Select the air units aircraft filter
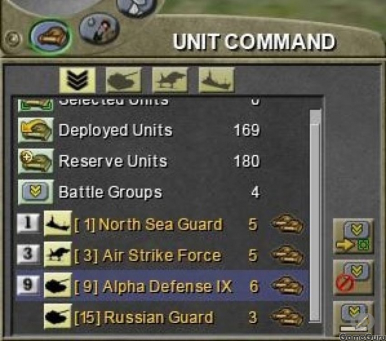Screen dimensions: 386x341 coord(170,80)
